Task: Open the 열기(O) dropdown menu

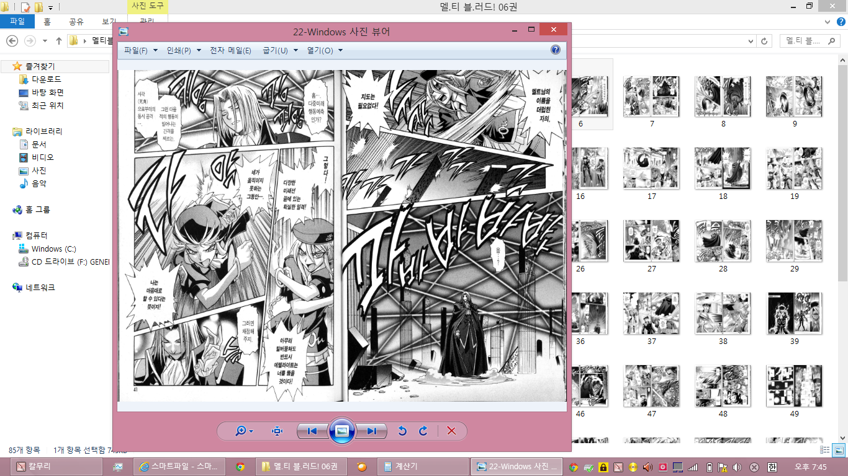Action: (x=325, y=51)
